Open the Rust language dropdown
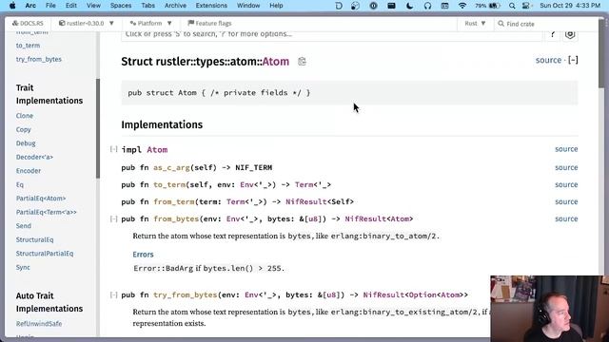Viewport: 609px width, 342px height. click(x=475, y=23)
